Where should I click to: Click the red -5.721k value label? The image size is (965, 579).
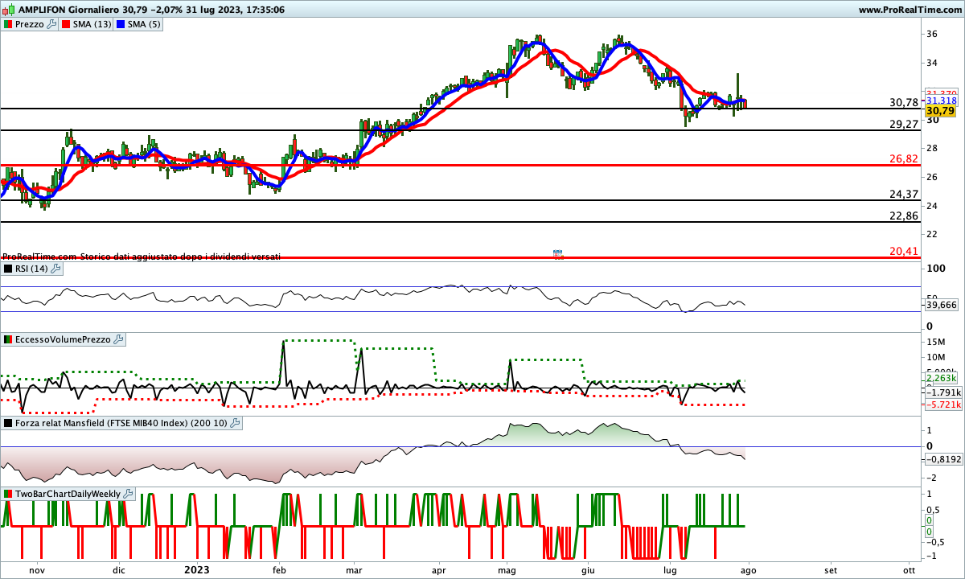coord(942,404)
